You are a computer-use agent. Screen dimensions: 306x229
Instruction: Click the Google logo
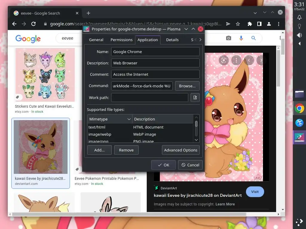[x=28, y=39]
